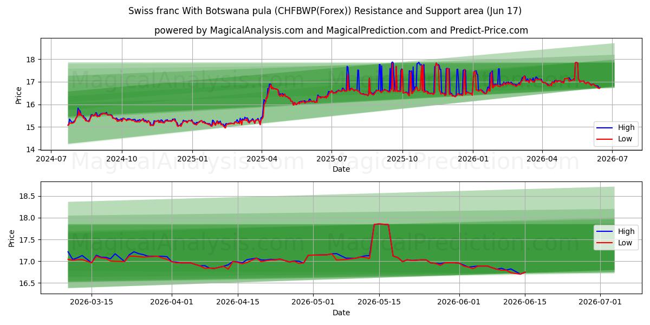The height and width of the screenshot is (325, 650).
Task: Click the '2026-04' tick label on top chart
Action: point(542,160)
